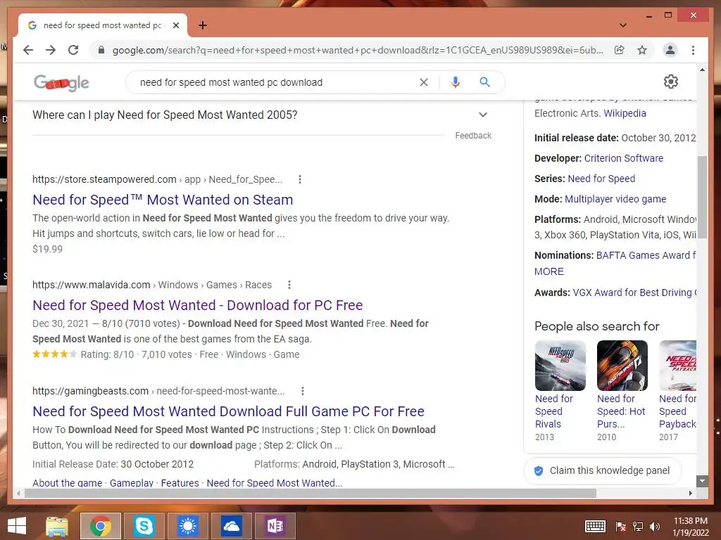Open the Criterion Software developer link
Viewport: 721px width, 540px height.
pos(624,158)
